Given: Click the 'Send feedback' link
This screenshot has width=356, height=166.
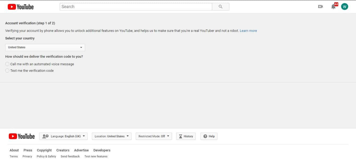Looking at the screenshot, I should (70, 156).
